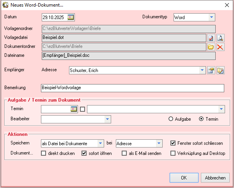Open the Dokumentordner folder browse icon
This screenshot has height=188, width=234.
[211, 47]
